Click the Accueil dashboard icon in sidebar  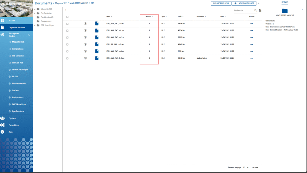click(2, 21)
